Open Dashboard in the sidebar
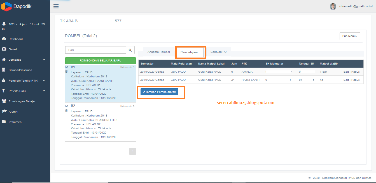376x183 pixels. tap(16, 39)
